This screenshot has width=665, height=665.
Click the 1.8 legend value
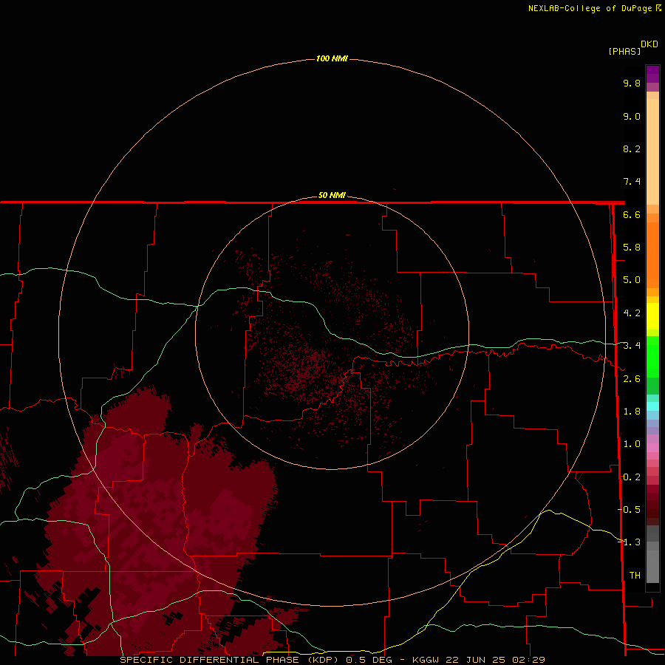(632, 412)
